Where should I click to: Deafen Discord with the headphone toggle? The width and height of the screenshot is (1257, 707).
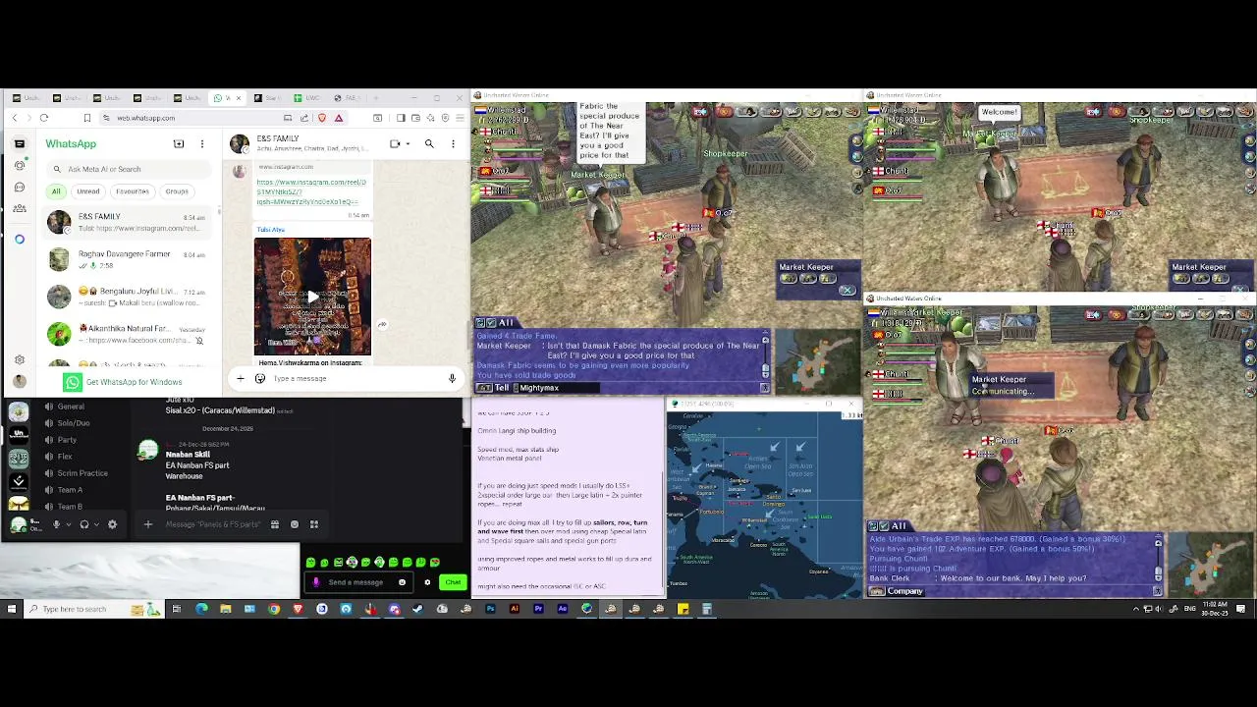click(84, 524)
